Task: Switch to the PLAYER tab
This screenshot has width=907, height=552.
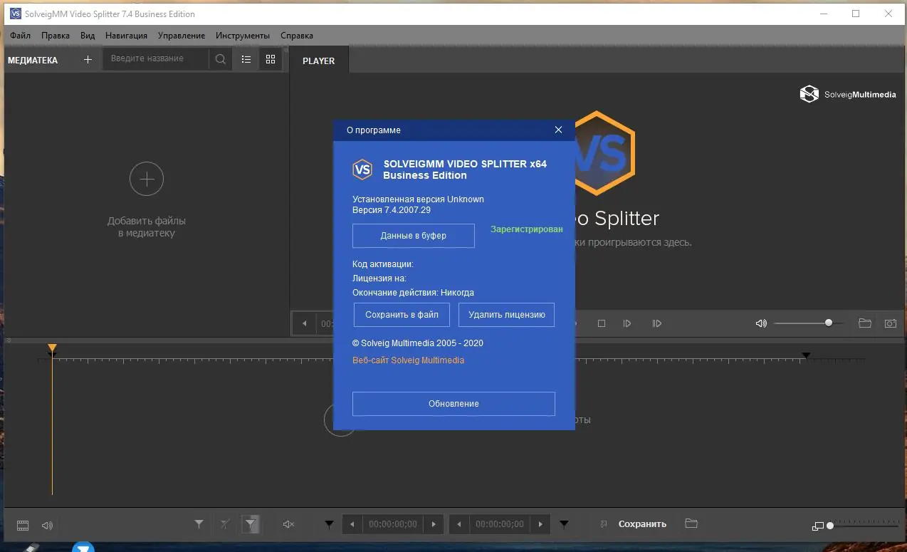Action: tap(318, 61)
